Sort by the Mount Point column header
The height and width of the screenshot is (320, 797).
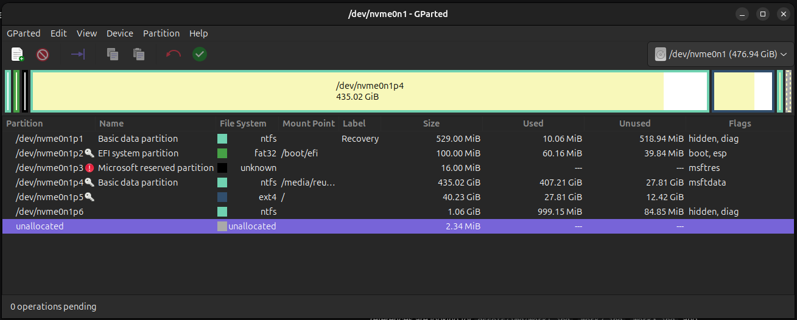[x=309, y=123]
